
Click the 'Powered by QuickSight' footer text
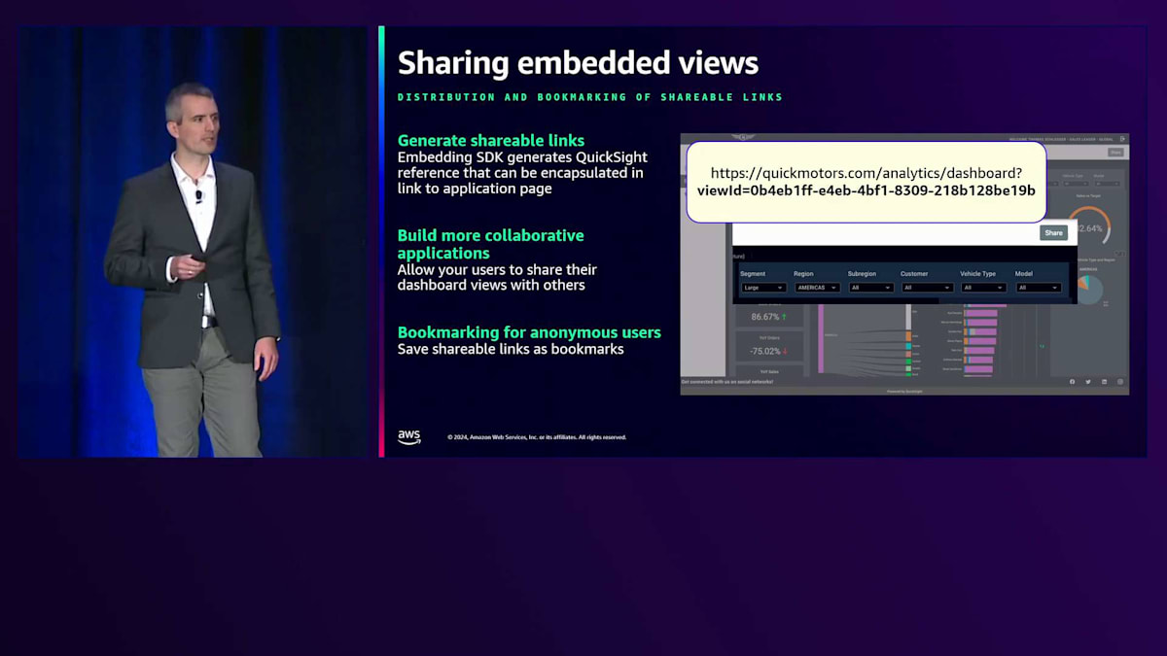pos(904,391)
